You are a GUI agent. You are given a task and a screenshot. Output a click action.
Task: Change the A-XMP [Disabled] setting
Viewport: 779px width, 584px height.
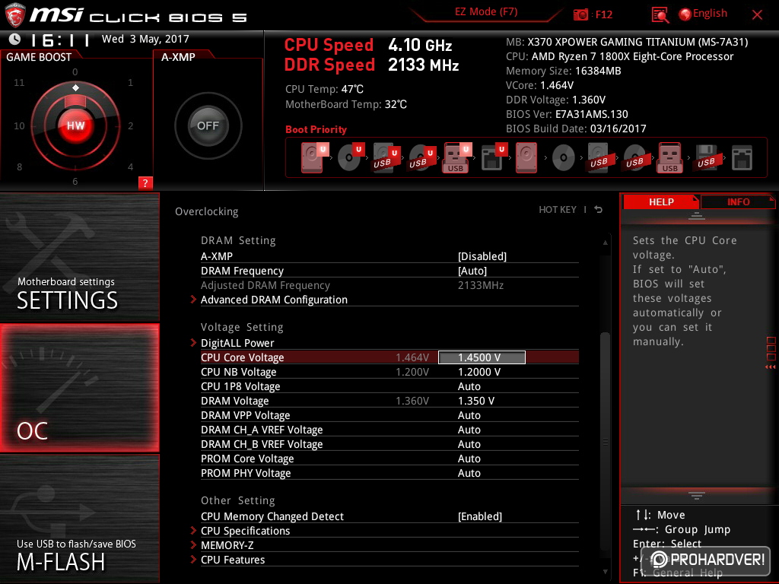[482, 256]
